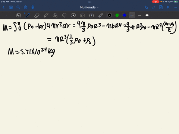The height and width of the screenshot is (134, 179).
Task: Go back with the left chevron
Action: [3, 7]
